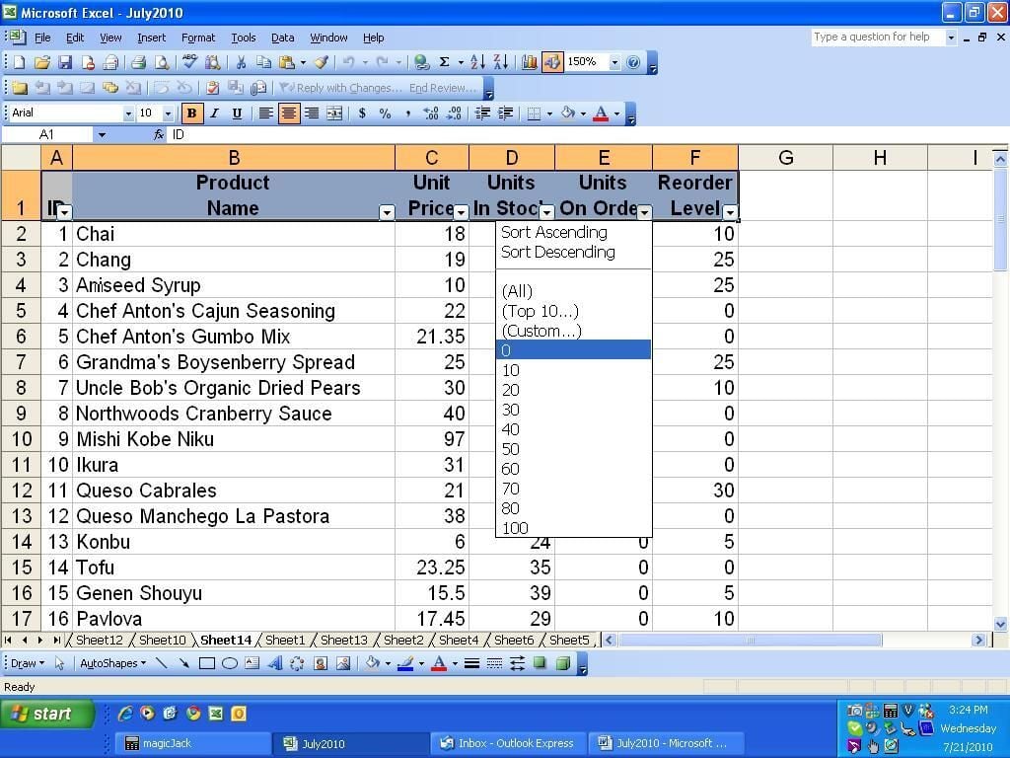Insert Clip Art from Drawing toolbar
This screenshot has width=1010, height=758.
point(321,663)
